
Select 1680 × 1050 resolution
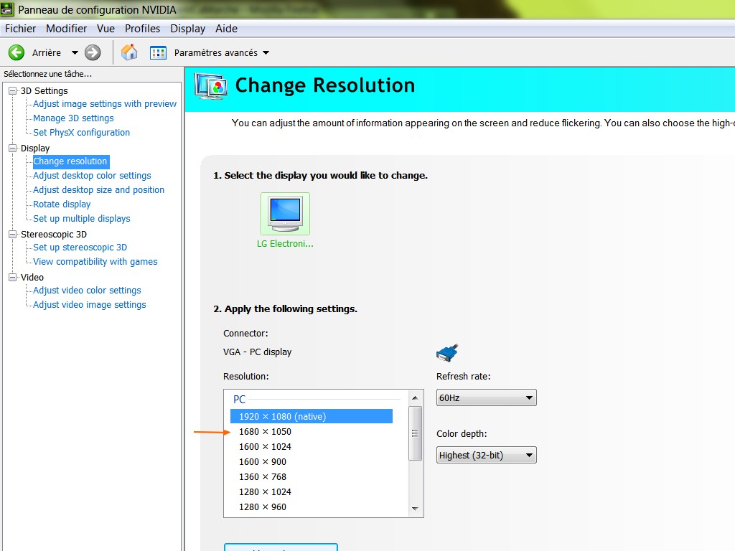pyautogui.click(x=265, y=431)
